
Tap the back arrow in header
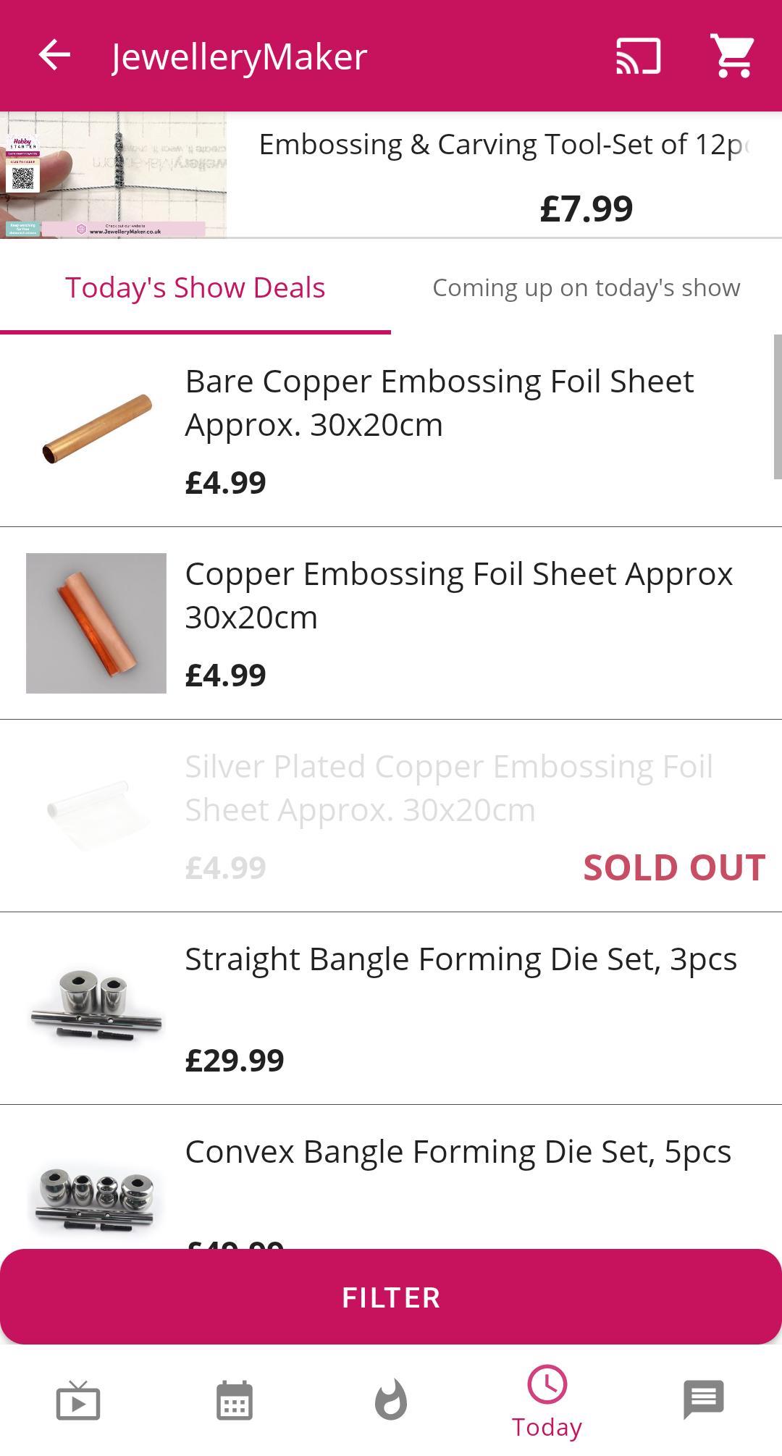coord(54,56)
